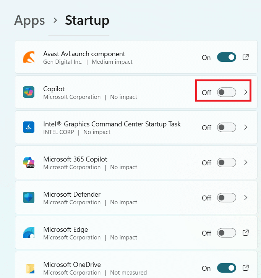Click the Microsoft 365 Copilot icon
261x278 pixels.
[29, 163]
